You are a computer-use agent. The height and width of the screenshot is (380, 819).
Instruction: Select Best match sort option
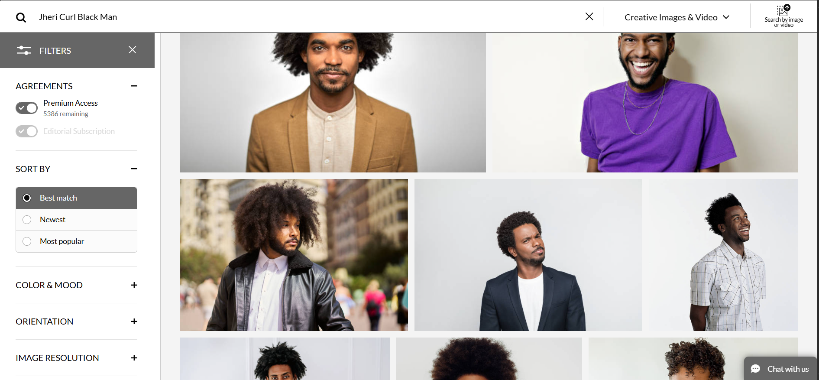(76, 198)
